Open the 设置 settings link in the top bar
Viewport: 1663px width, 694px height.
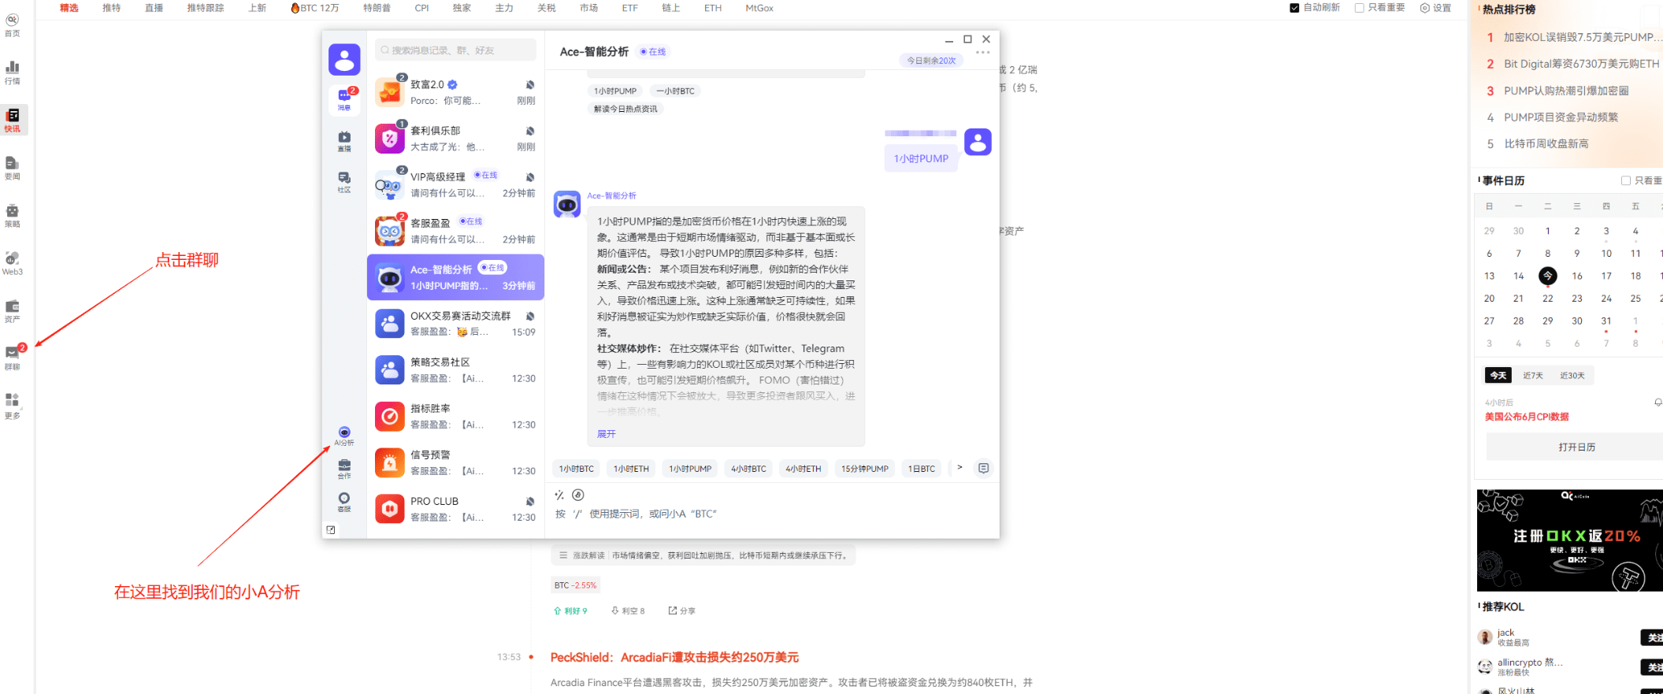[x=1436, y=8]
